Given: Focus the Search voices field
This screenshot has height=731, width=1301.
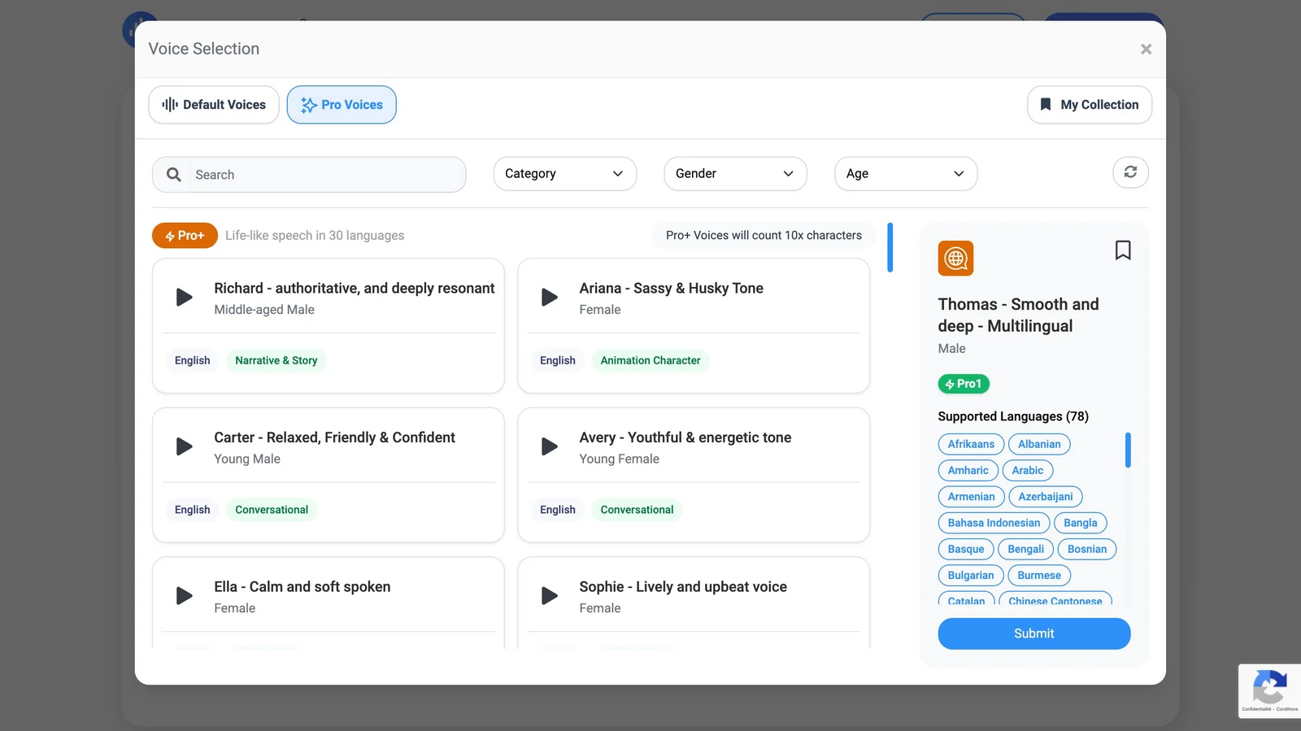Looking at the screenshot, I should [x=327, y=175].
